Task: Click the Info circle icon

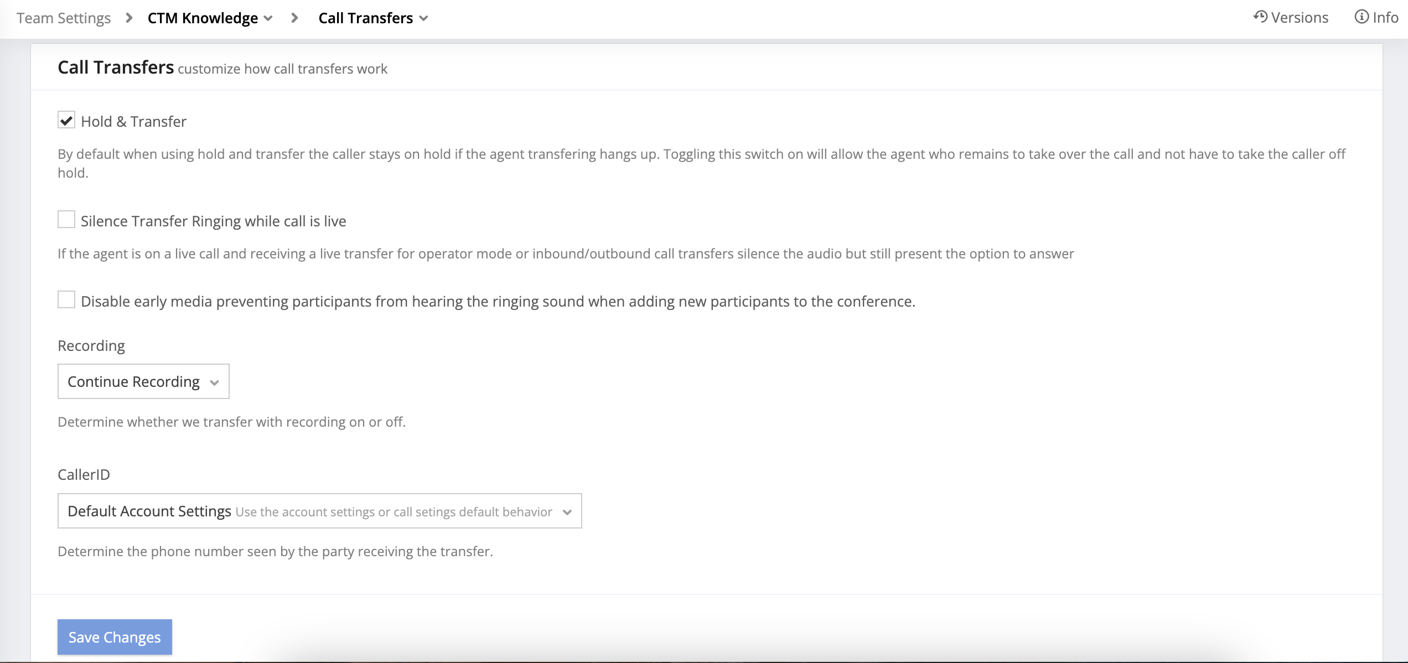Action: (x=1362, y=17)
